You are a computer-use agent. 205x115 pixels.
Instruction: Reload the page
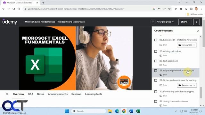14,9
